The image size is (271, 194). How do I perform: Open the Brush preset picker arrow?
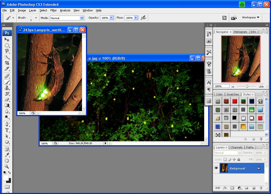click(36, 18)
